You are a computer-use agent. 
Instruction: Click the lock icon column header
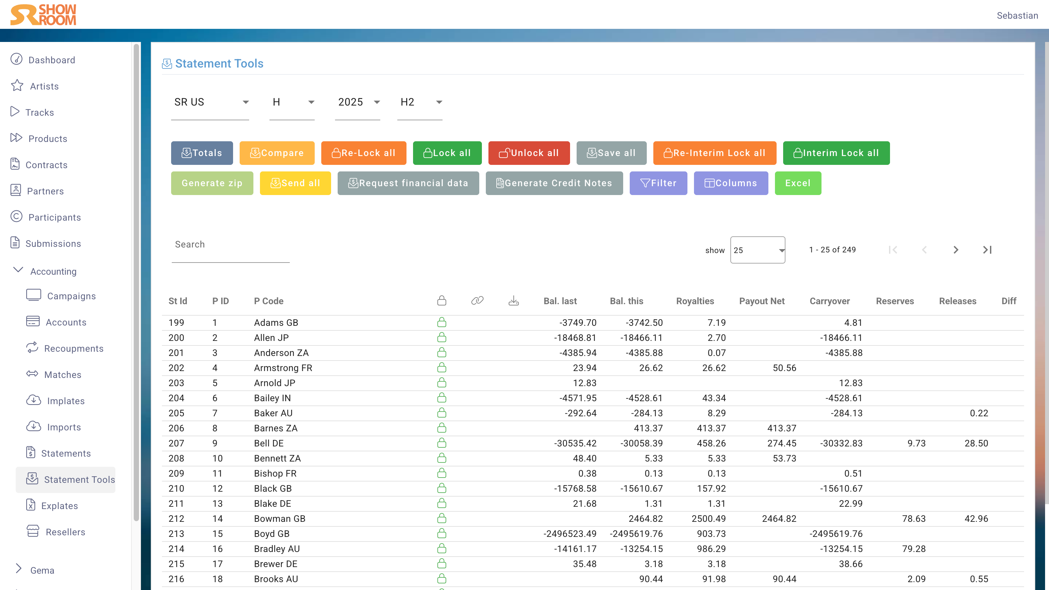(442, 301)
